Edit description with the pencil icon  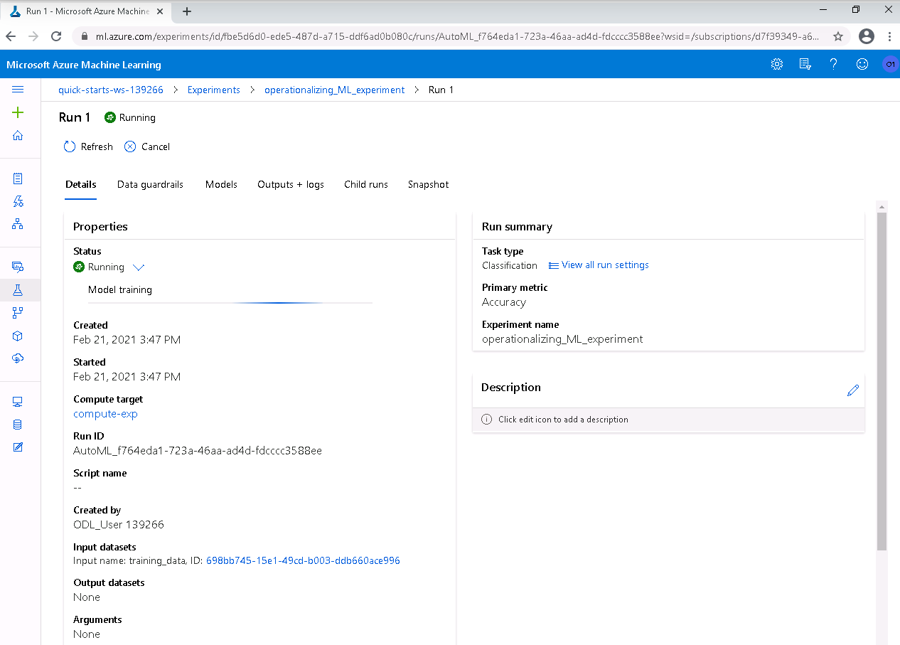click(x=853, y=390)
